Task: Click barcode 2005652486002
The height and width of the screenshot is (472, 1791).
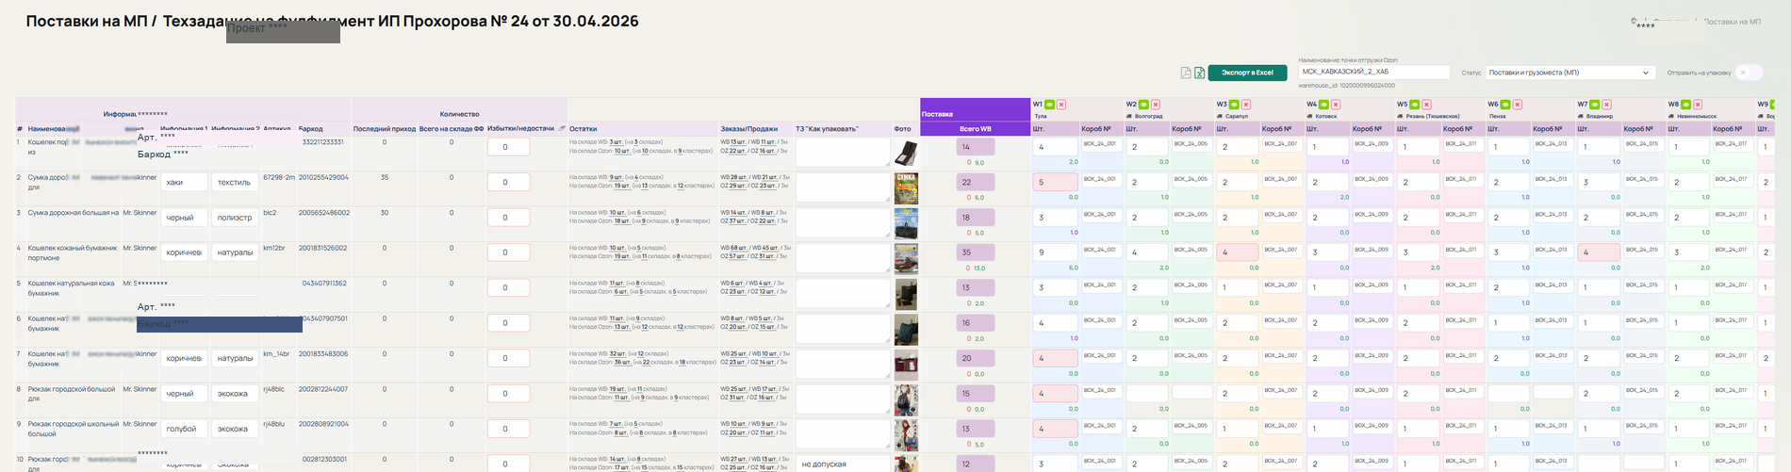Action: [x=324, y=213]
